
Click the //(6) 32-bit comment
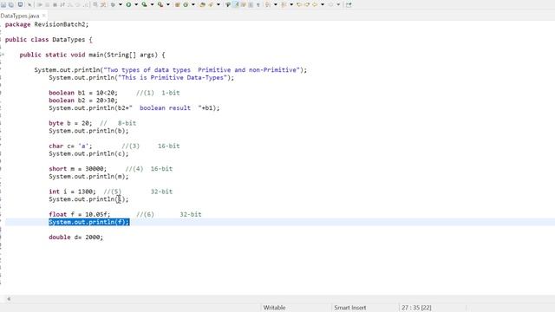(169, 214)
